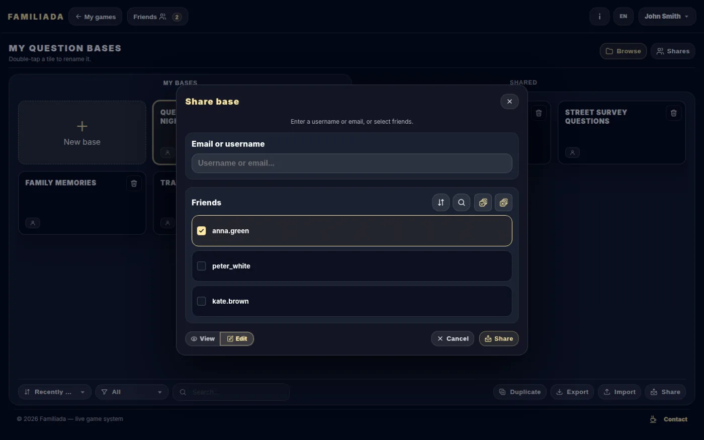Confirm with Share button in dialog
This screenshot has height=440, width=704.
pyautogui.click(x=499, y=339)
